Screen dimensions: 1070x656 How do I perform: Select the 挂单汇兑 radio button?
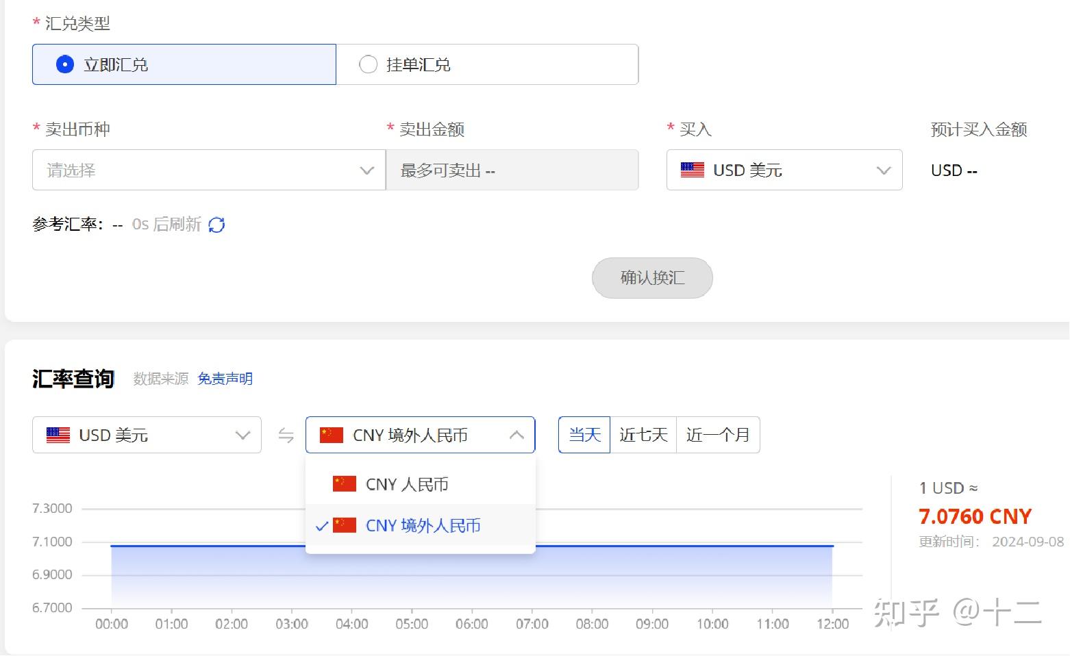(368, 64)
